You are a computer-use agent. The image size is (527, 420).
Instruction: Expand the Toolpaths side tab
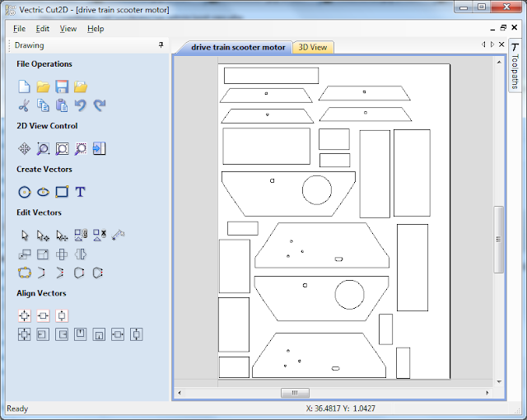coord(515,66)
